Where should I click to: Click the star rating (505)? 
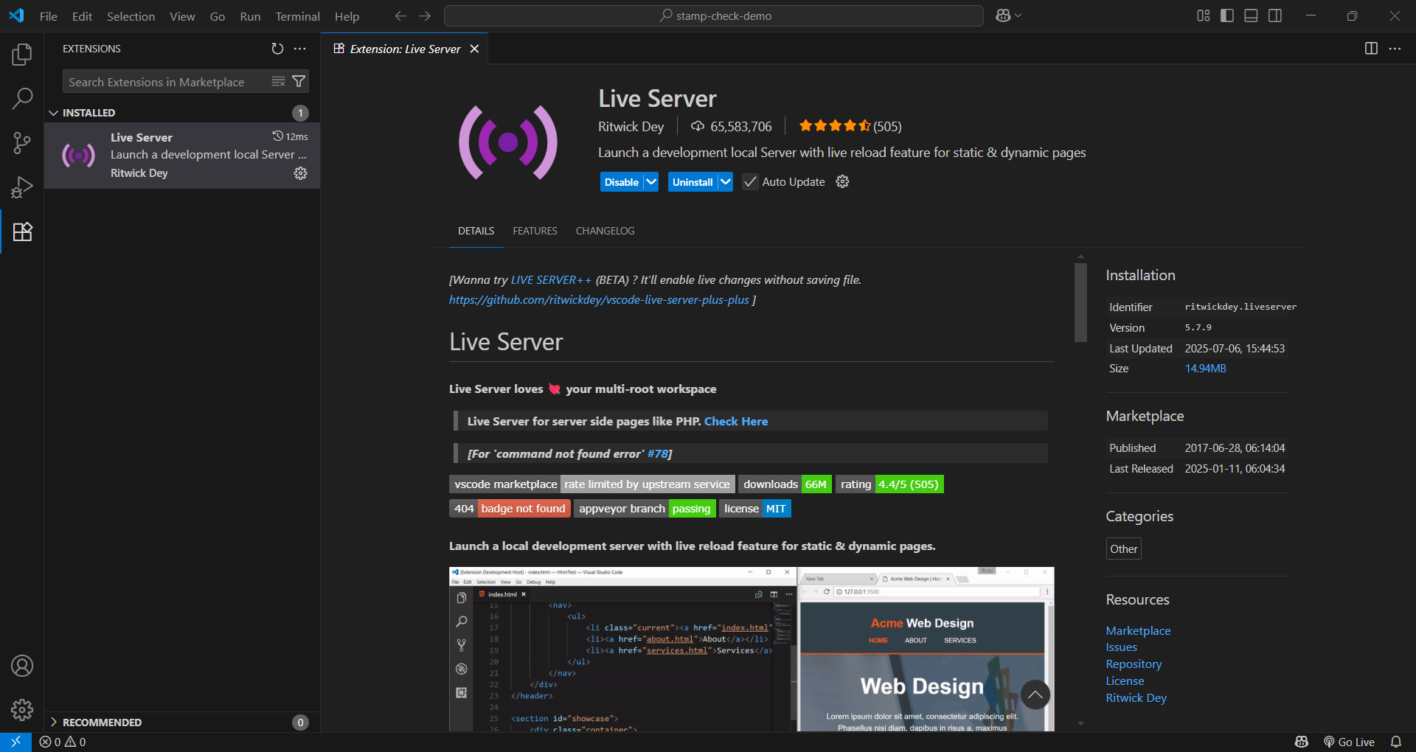point(850,126)
